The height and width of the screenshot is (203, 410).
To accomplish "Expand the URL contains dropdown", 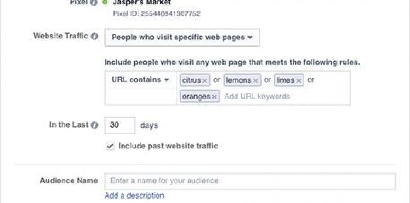I will [140, 80].
